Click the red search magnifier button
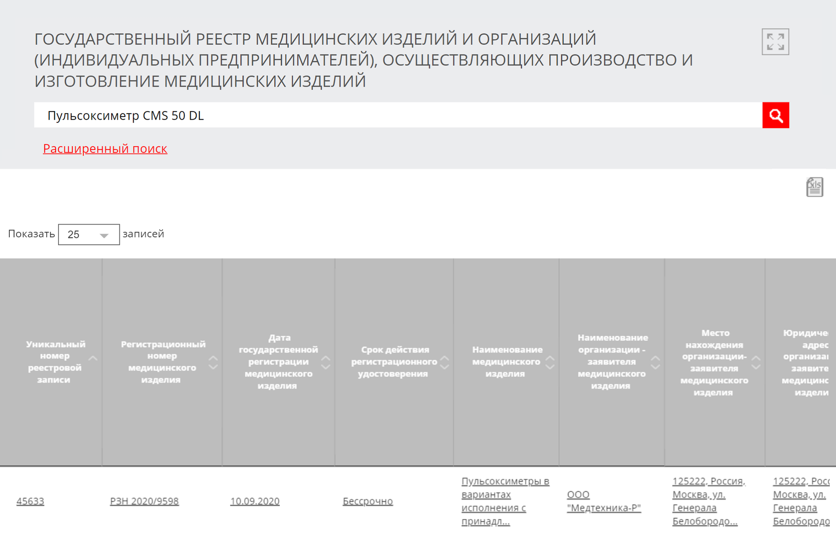The height and width of the screenshot is (558, 836). click(x=775, y=115)
